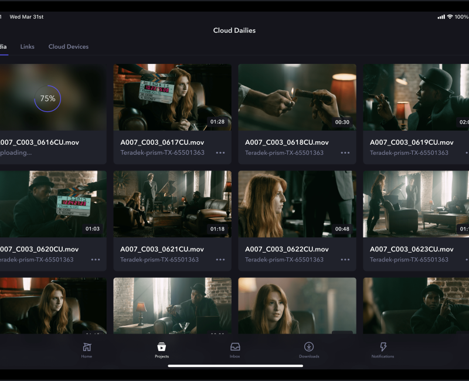469x381 pixels.
Task: Open the Cloud Devices tab
Action: click(69, 46)
